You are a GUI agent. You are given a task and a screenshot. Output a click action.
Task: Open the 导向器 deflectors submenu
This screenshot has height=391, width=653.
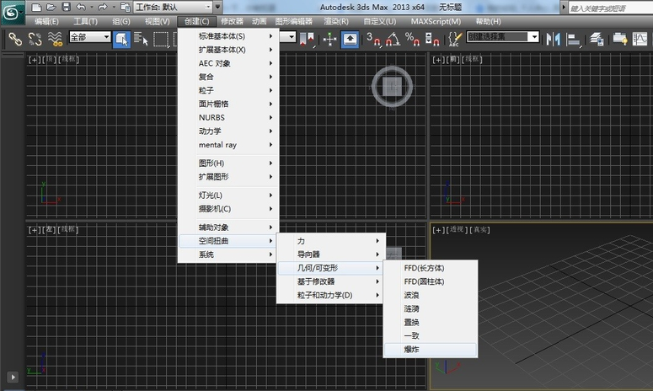point(330,254)
